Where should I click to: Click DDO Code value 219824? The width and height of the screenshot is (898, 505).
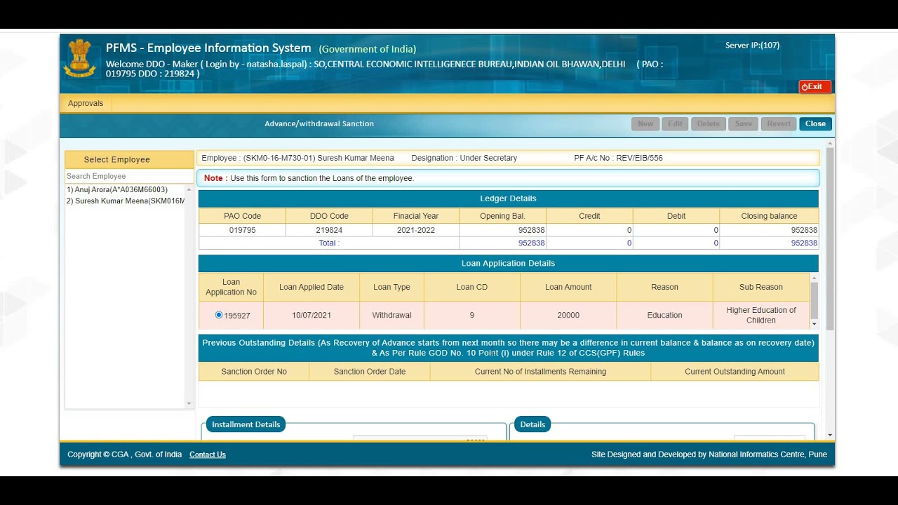[x=329, y=230]
